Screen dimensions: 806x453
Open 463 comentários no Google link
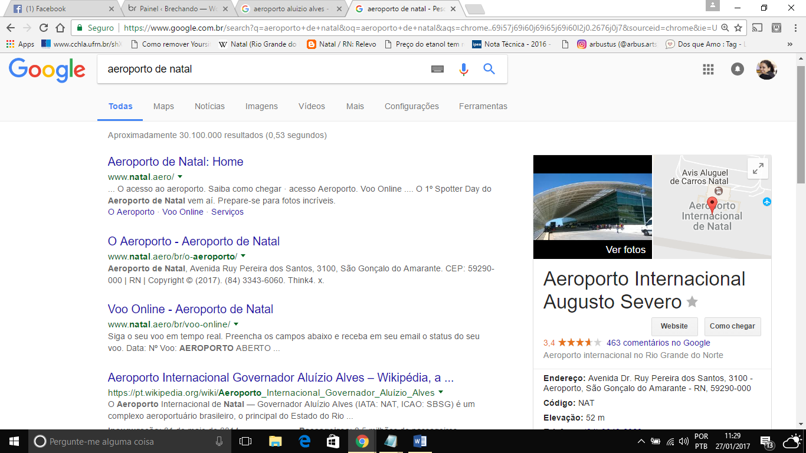[x=658, y=343]
